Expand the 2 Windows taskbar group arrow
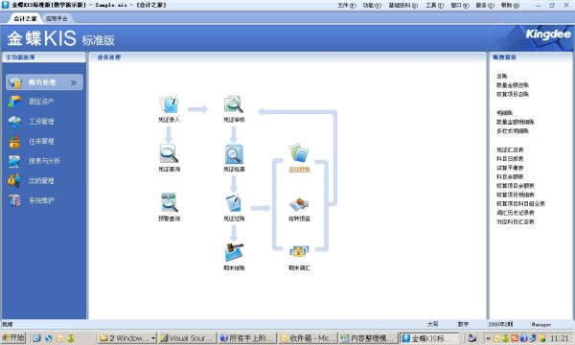This screenshot has width=575, height=345. click(x=153, y=338)
